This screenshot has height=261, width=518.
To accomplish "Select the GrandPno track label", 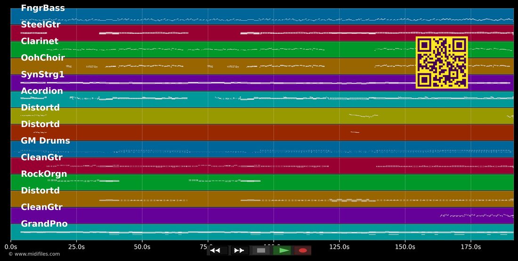I will 44,224.
